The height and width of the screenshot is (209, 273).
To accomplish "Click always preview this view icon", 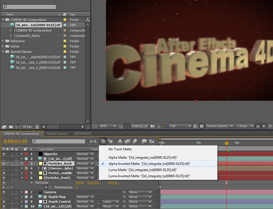I will coord(95,126).
